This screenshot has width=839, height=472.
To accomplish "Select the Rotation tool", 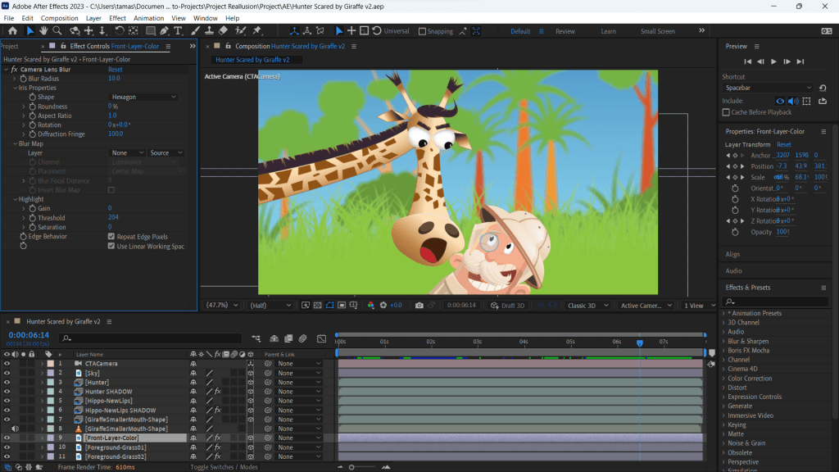I will (x=120, y=31).
